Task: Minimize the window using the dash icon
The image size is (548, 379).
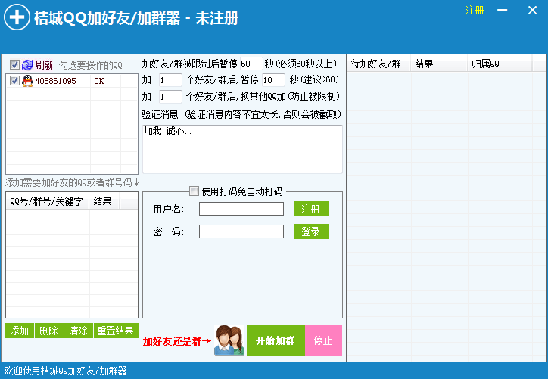Action: (503, 10)
